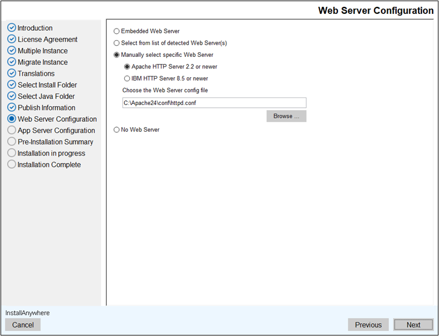Click the Web Server config file path field

214,103
